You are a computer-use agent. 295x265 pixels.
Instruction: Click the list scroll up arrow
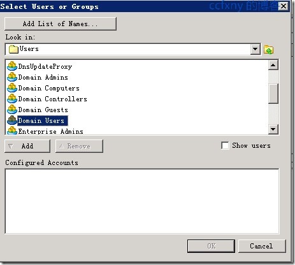(x=273, y=65)
